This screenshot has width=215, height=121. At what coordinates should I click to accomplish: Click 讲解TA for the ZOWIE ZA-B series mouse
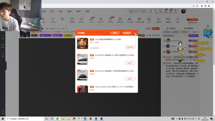tap(130, 63)
